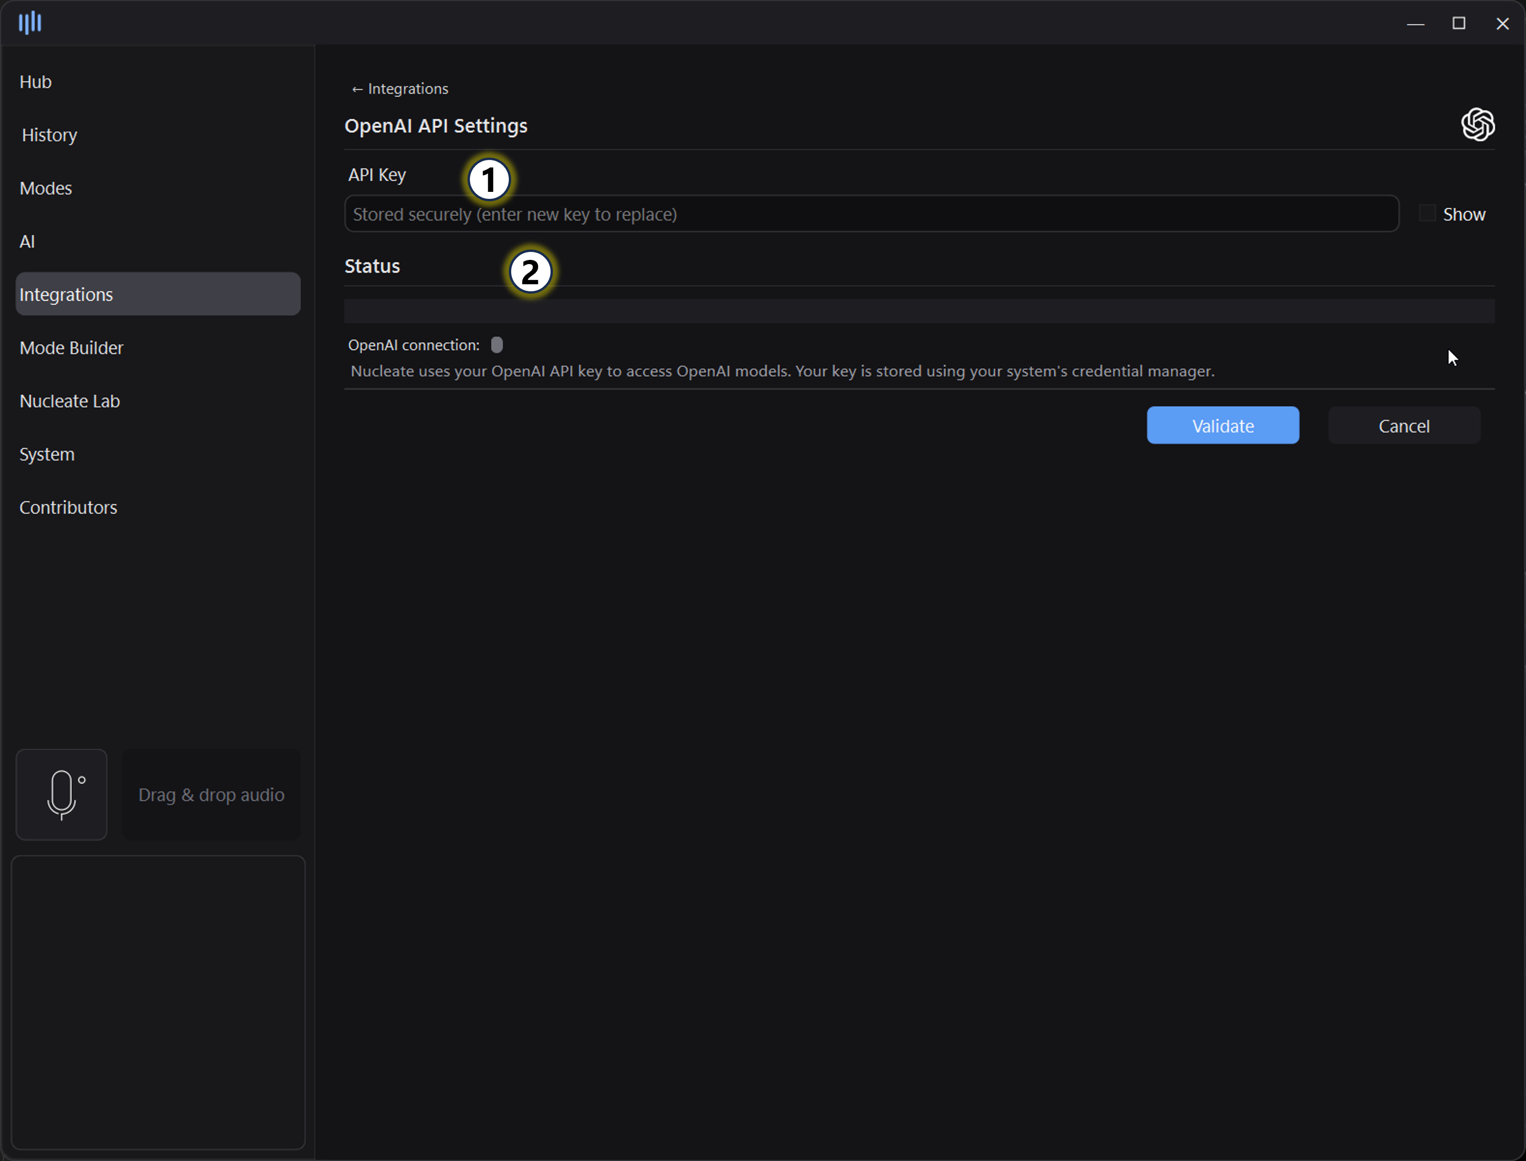The width and height of the screenshot is (1526, 1161).
Task: Minimize the application window
Action: click(x=1415, y=23)
